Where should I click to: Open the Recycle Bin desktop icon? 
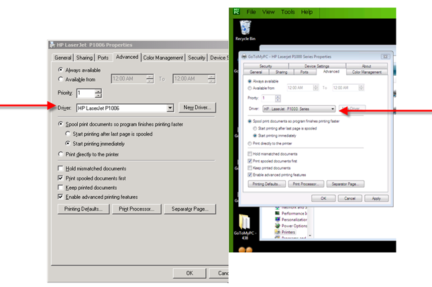coord(246,30)
